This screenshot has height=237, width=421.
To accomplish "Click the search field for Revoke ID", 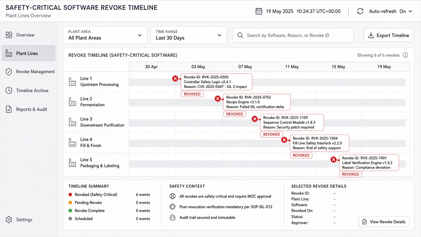I will click(293, 35).
